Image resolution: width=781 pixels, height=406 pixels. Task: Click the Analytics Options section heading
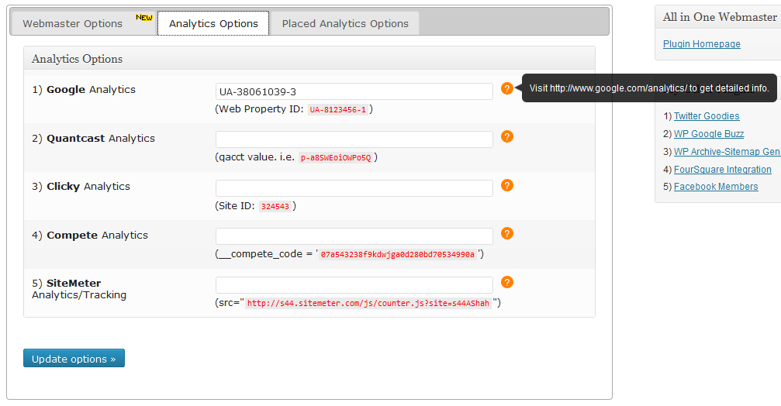pyautogui.click(x=78, y=59)
